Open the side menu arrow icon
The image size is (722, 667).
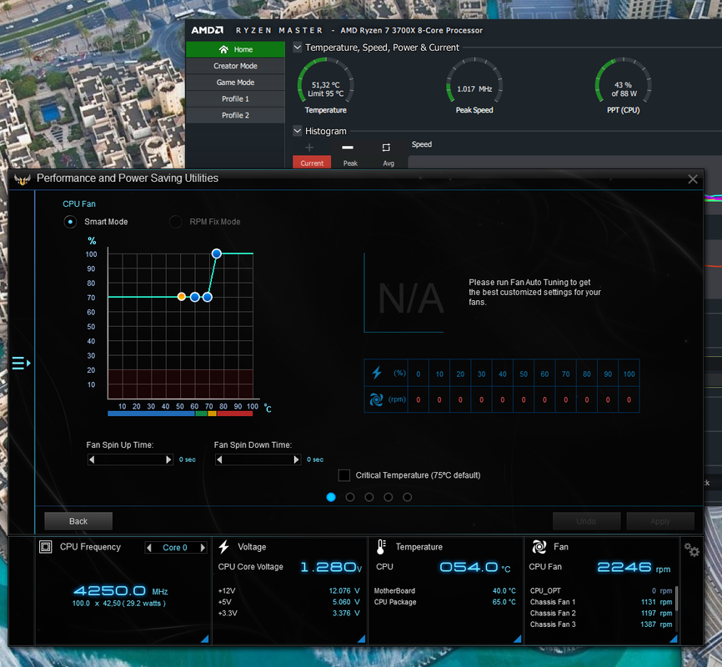(21, 363)
